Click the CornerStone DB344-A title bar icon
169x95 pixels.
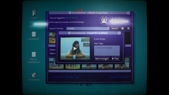[70, 13]
